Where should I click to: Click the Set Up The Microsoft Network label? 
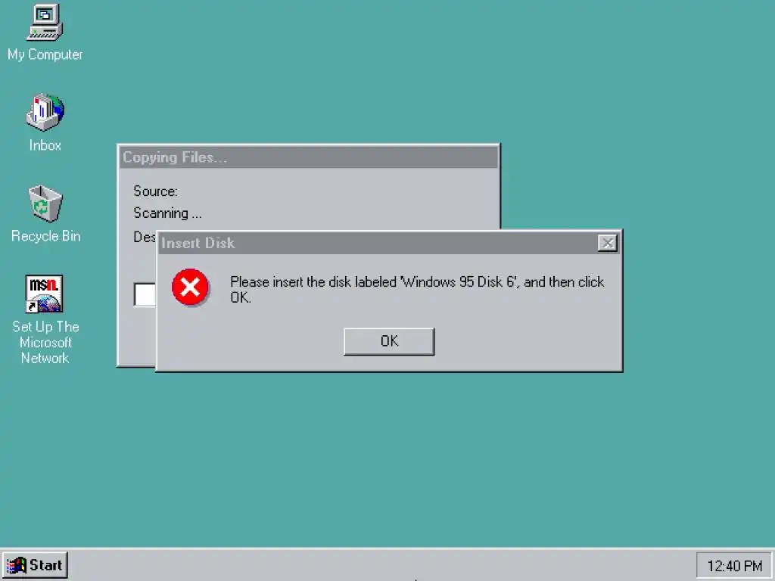pyautogui.click(x=45, y=343)
